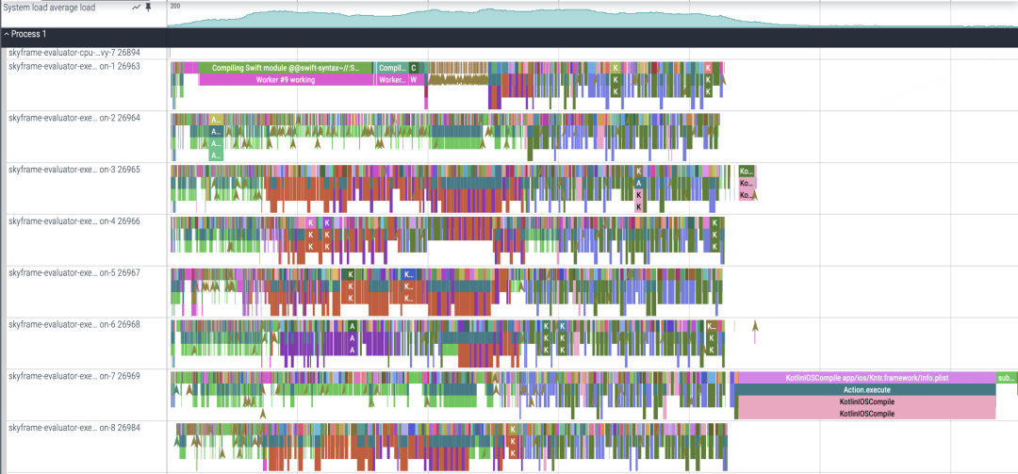The width and height of the screenshot is (1018, 474).
Task: Select the skyframe-evaluator-exe... on-3 26965 track label
Action: 74,170
